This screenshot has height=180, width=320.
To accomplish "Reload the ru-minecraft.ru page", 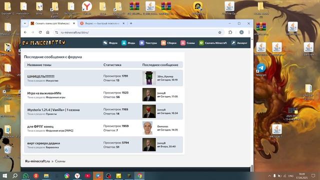I will [40, 32].
